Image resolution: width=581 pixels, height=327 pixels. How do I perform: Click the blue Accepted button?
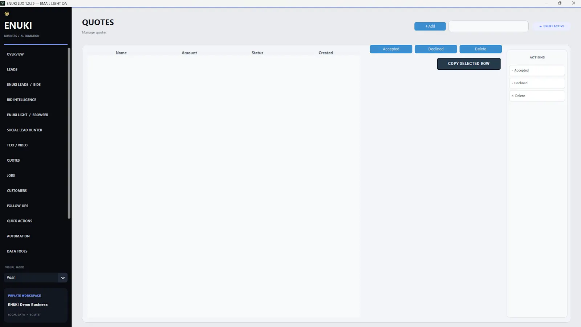(391, 49)
